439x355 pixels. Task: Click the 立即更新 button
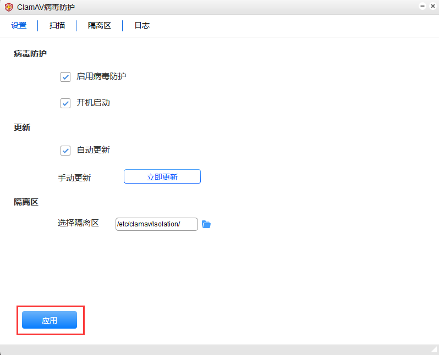click(162, 176)
